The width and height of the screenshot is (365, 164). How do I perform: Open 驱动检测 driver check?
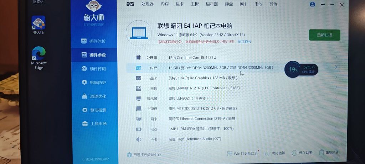pos(94,110)
